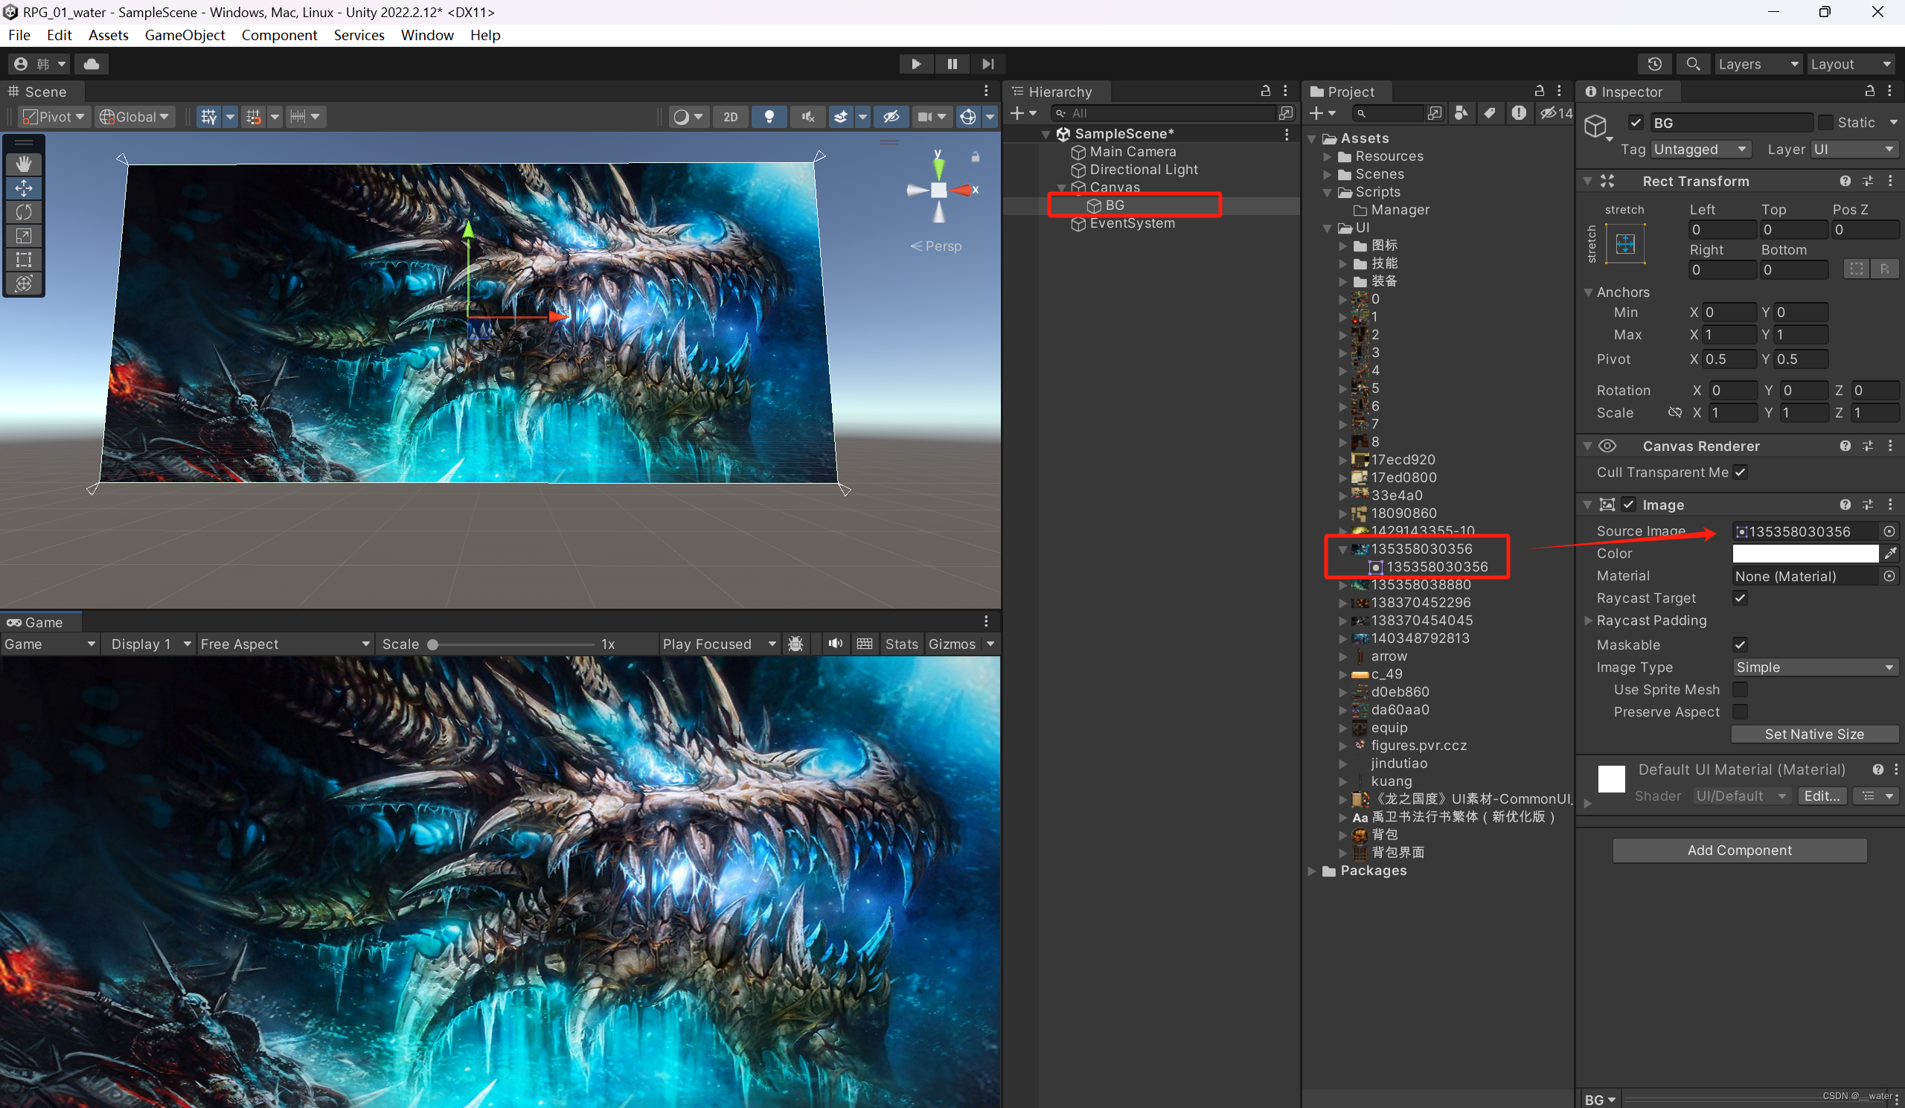Click the Pause button
Image resolution: width=1905 pixels, height=1108 pixels.
(x=952, y=64)
